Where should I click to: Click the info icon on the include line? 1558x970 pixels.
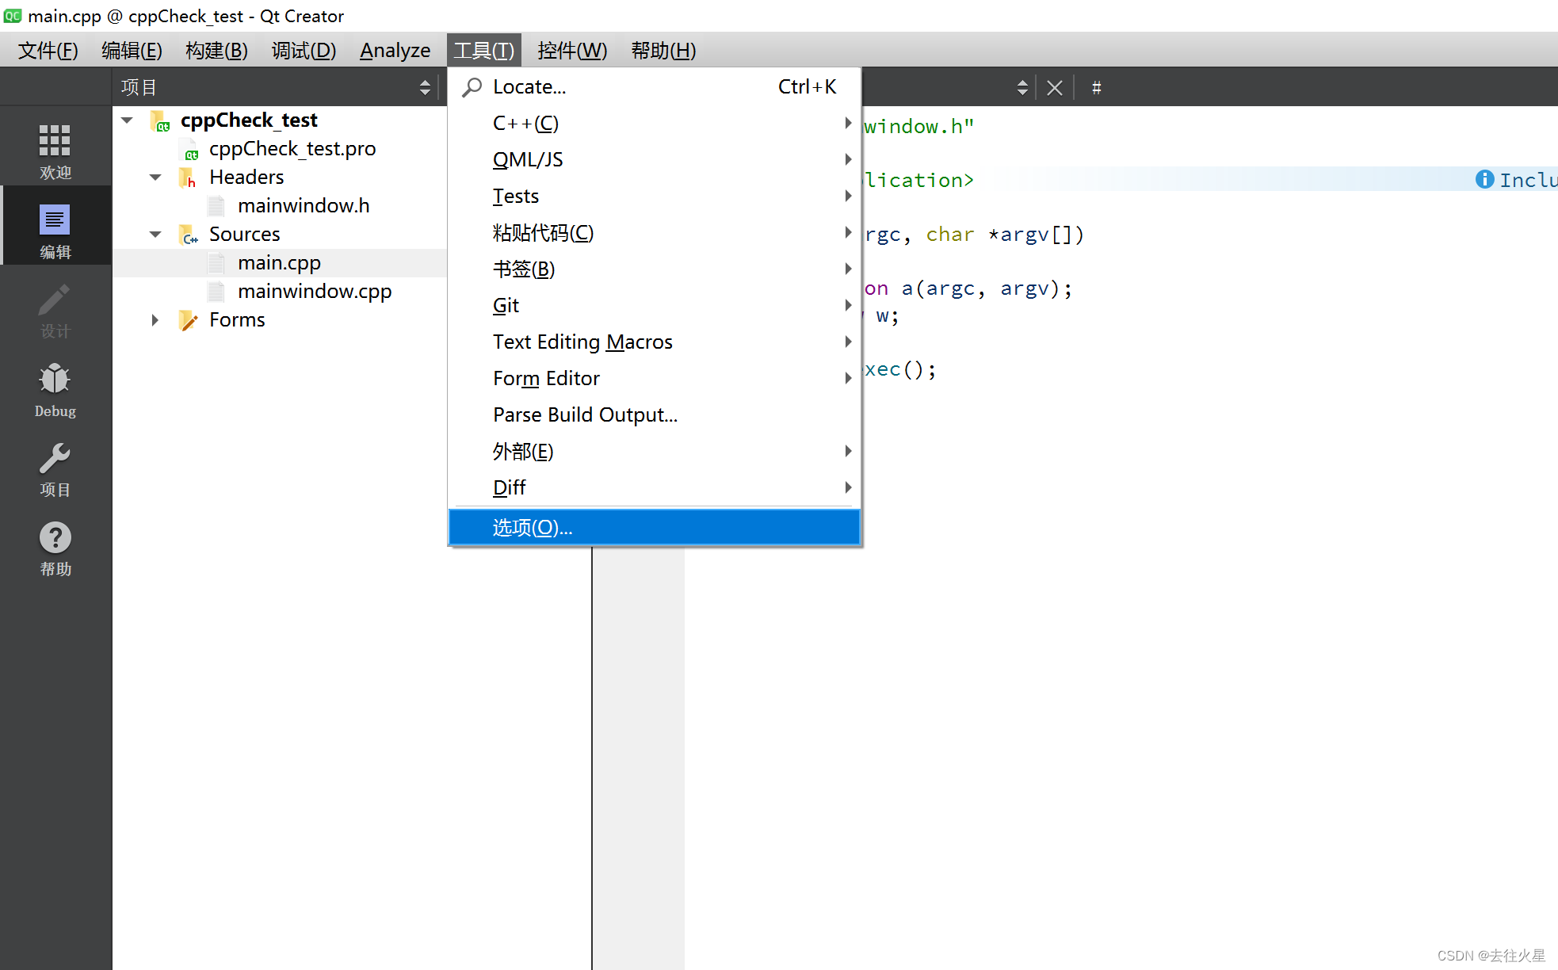(1484, 180)
